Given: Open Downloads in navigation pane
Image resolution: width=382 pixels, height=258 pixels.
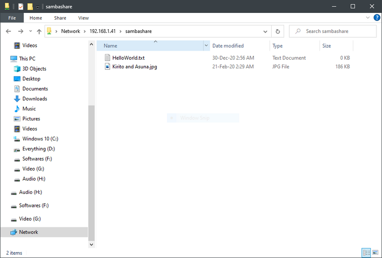Looking at the screenshot, I should 34,99.
